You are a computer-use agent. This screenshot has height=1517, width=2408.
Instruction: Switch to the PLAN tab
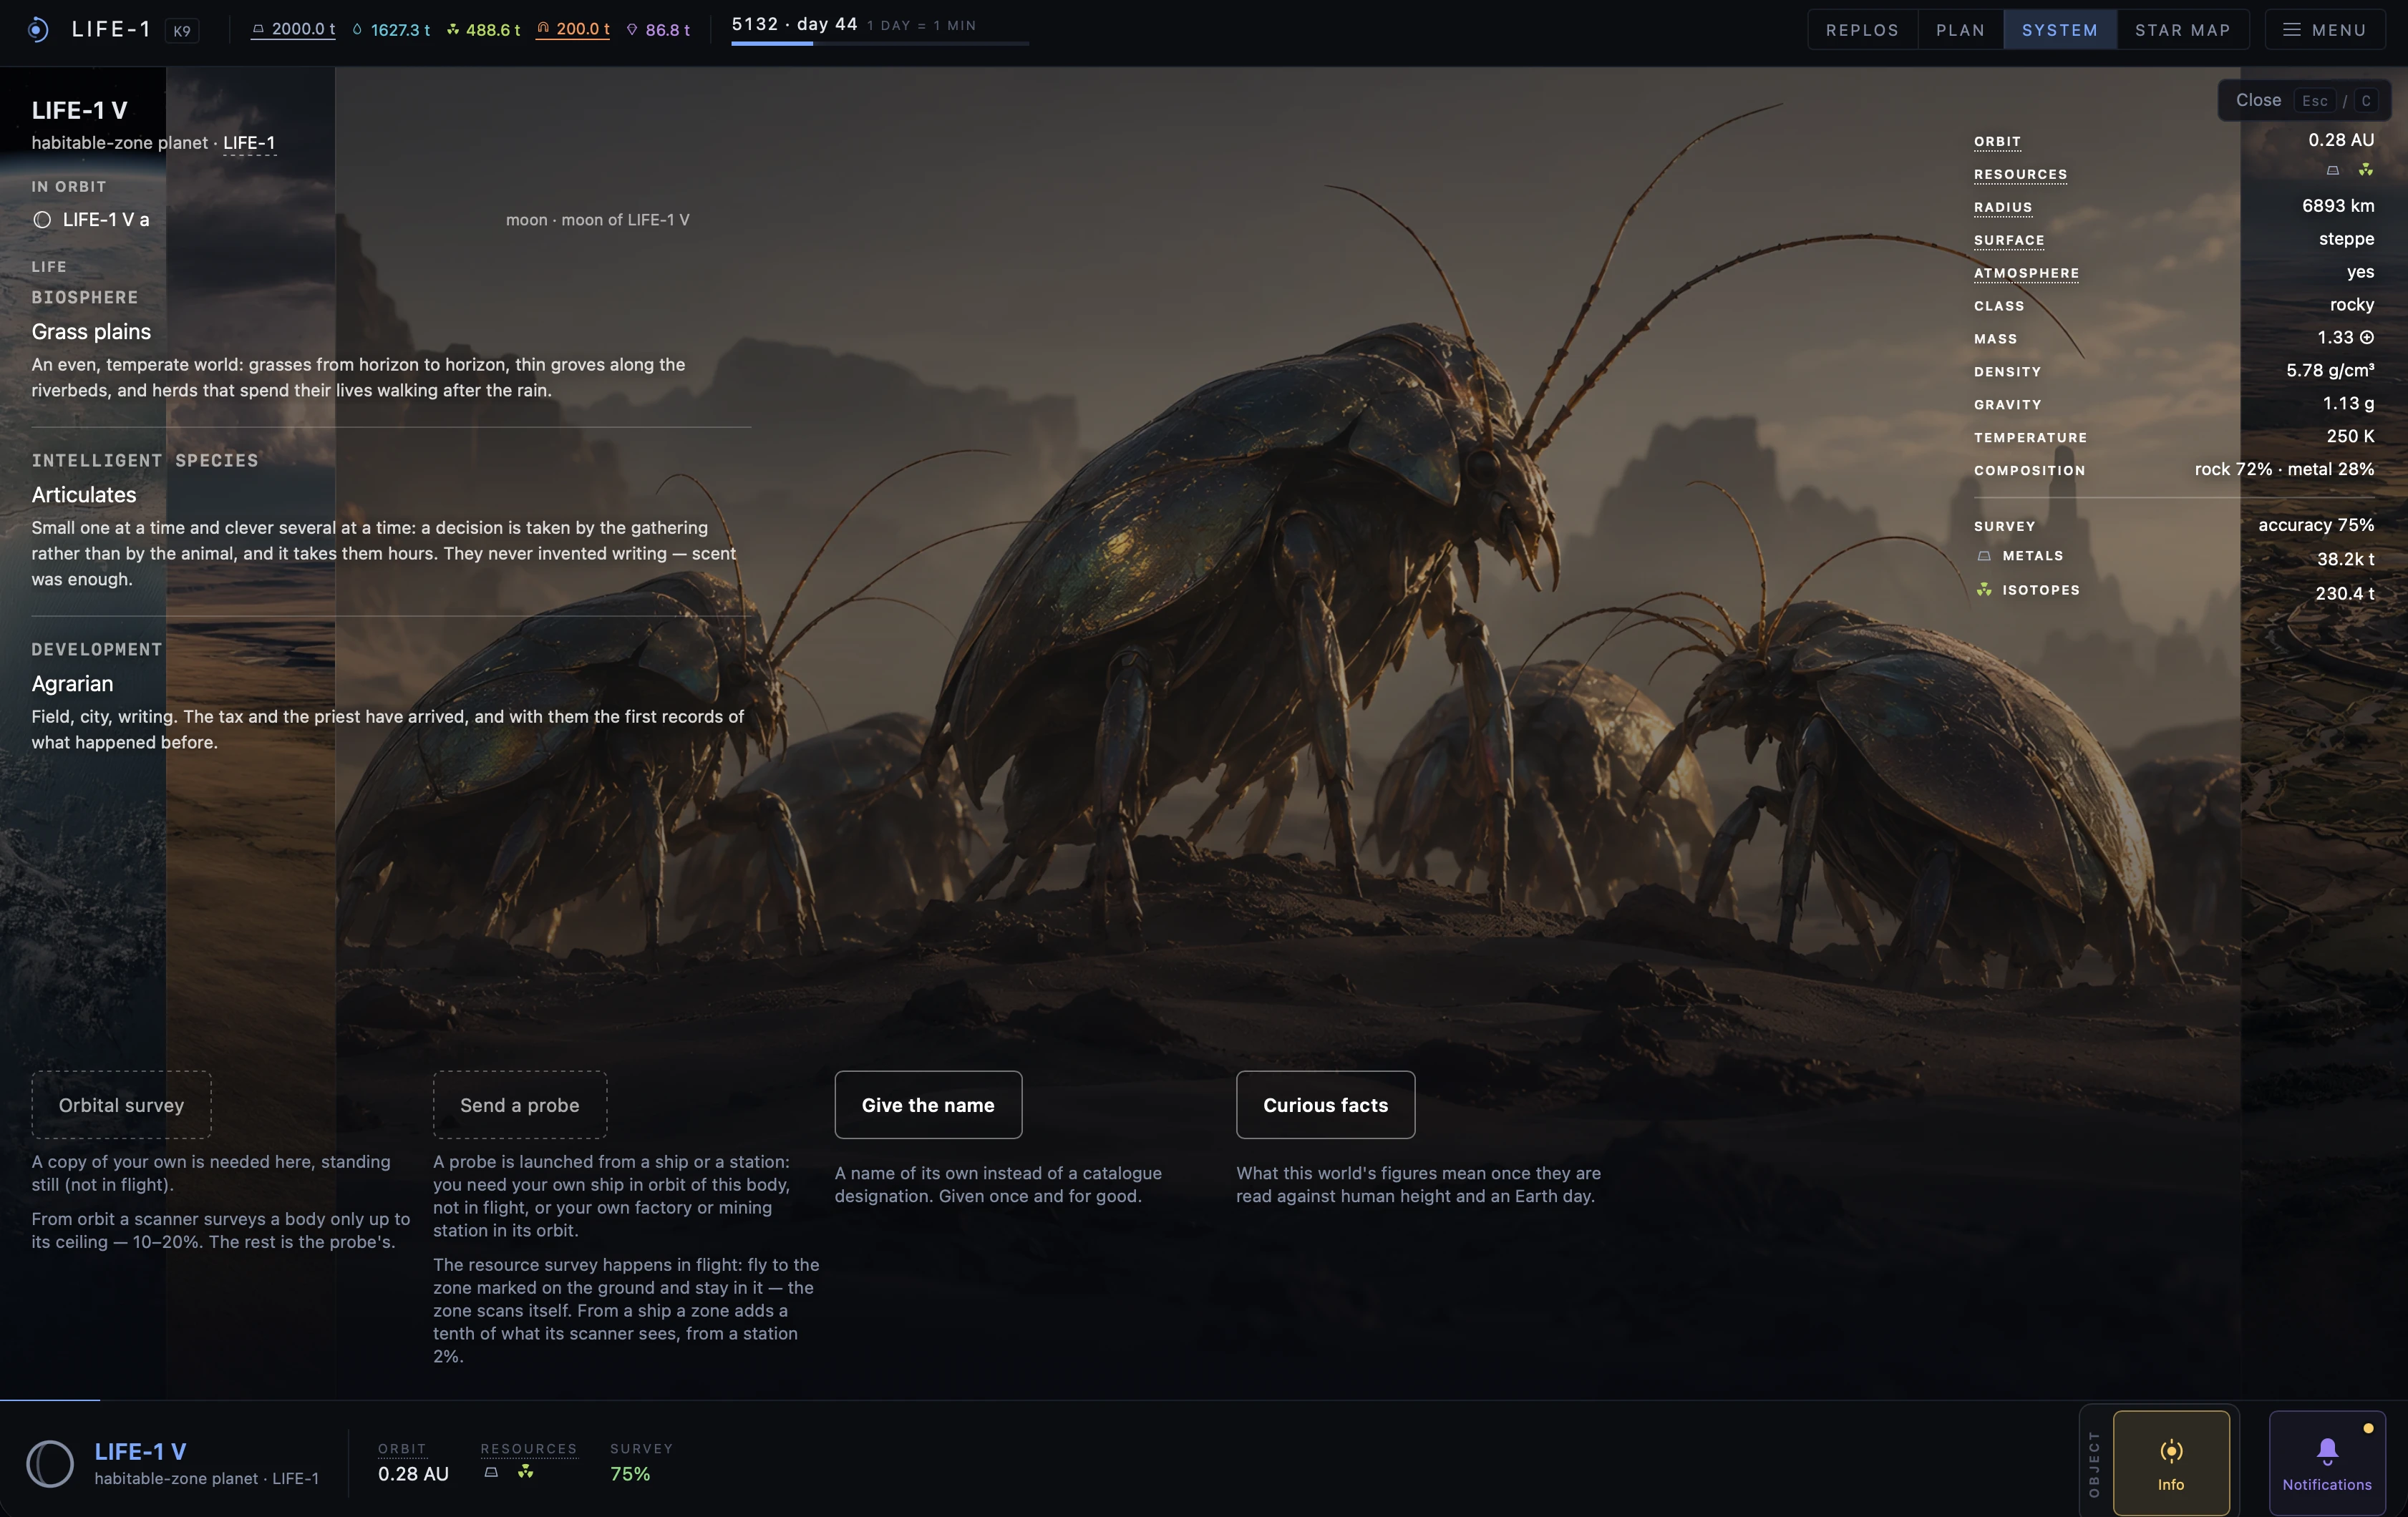point(1960,30)
